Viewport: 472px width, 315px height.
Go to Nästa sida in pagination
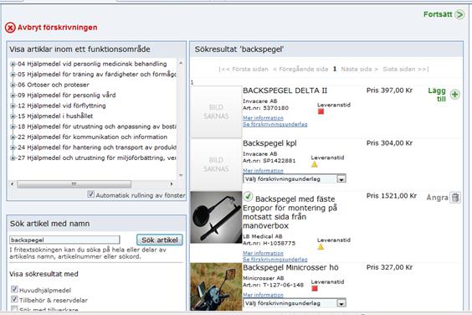tap(359, 69)
